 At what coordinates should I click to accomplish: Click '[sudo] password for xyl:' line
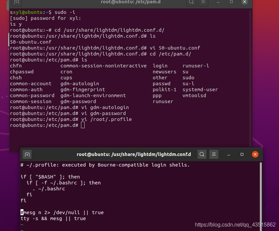tap(45, 18)
